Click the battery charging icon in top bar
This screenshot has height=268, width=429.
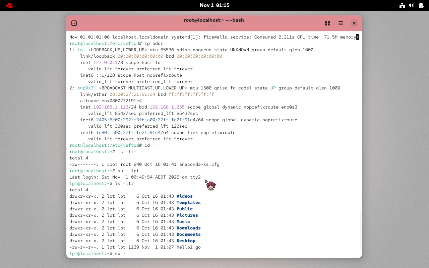tap(421, 5)
